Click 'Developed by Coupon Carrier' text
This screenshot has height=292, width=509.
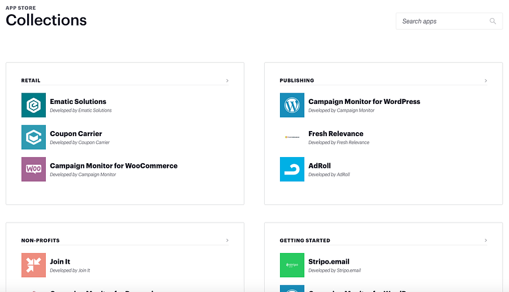80,142
